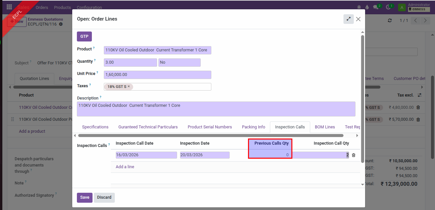Close the Order Lines dialog
The width and height of the screenshot is (435, 210).
(x=358, y=19)
